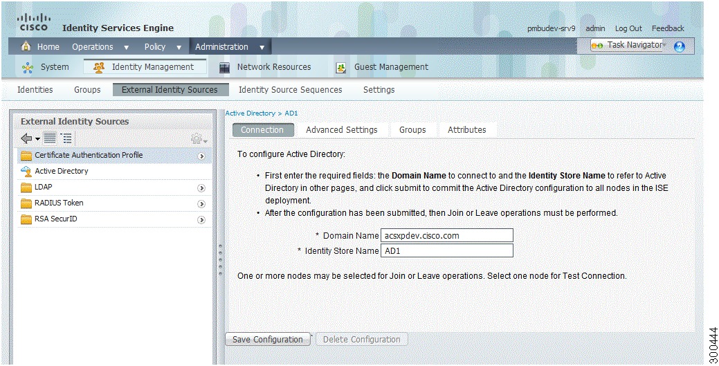This screenshot has width=719, height=366.
Task: Click the panel splitter handle dots
Action: point(220,260)
